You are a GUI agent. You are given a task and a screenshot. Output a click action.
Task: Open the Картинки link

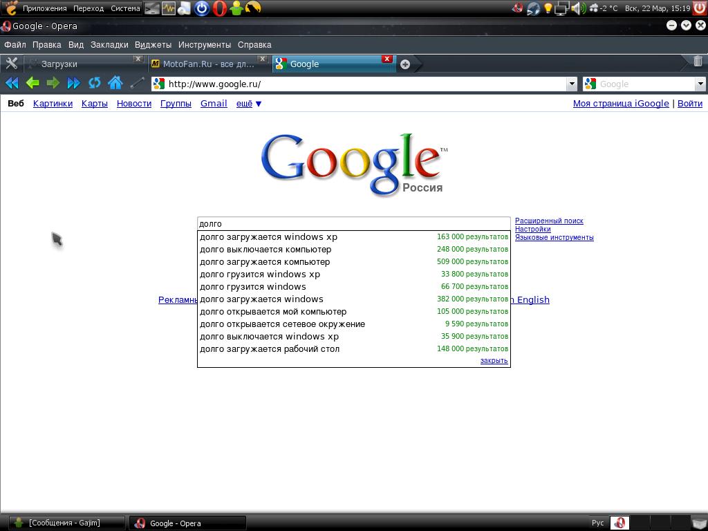53,104
